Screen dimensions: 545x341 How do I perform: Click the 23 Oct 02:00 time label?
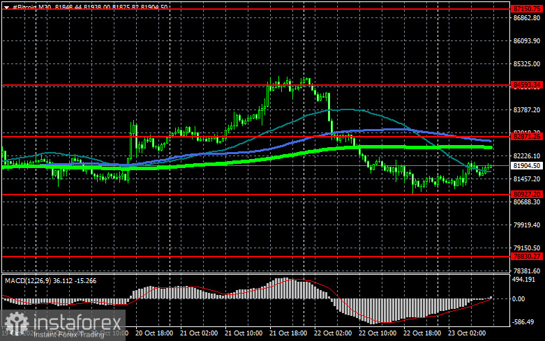pos(467,333)
